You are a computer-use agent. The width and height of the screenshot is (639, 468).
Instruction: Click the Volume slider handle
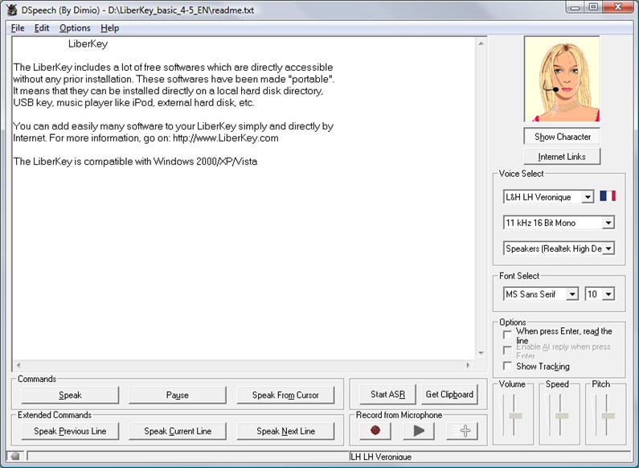click(x=515, y=416)
